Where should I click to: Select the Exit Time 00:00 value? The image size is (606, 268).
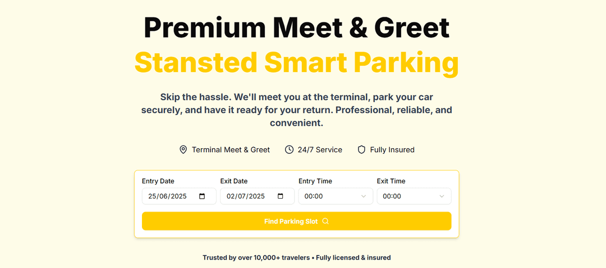coord(392,196)
